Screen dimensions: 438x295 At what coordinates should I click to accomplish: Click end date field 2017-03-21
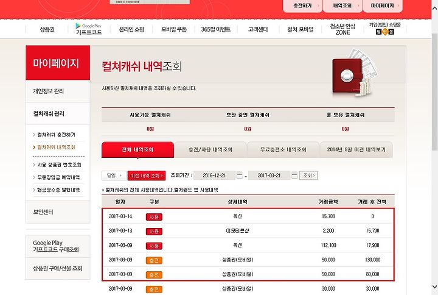coord(269,176)
